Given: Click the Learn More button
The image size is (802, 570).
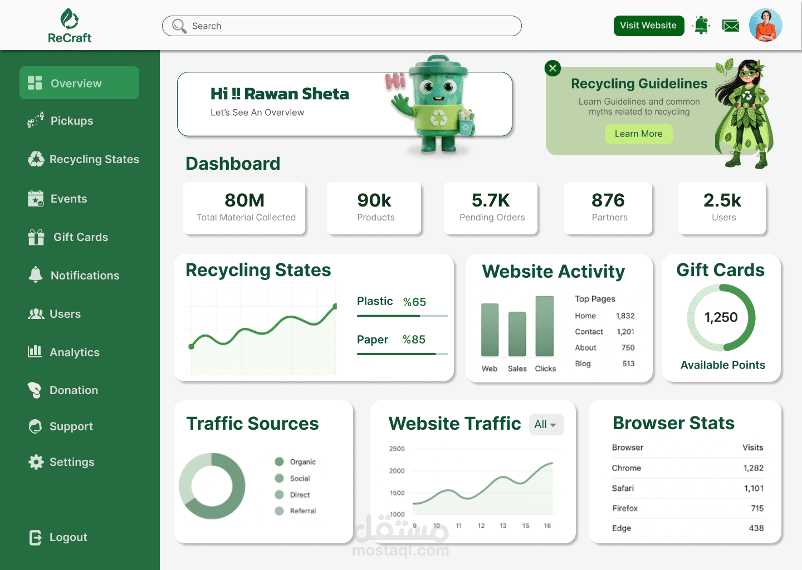Looking at the screenshot, I should coord(639,134).
